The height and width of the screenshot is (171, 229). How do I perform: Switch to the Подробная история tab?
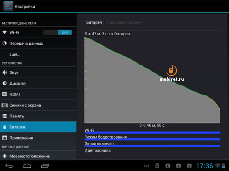124,22
